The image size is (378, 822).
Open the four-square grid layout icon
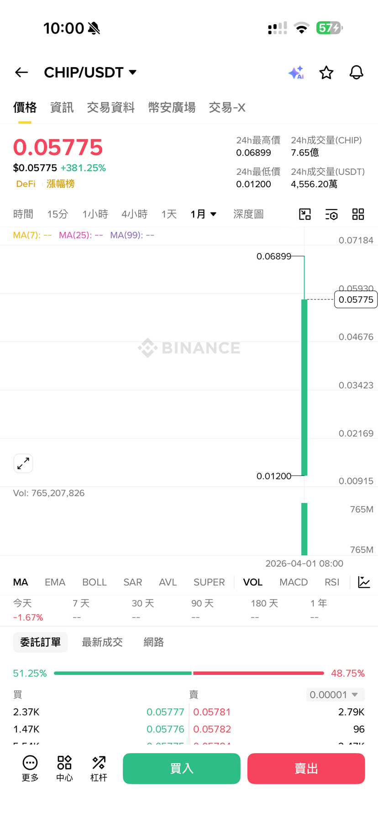point(358,214)
